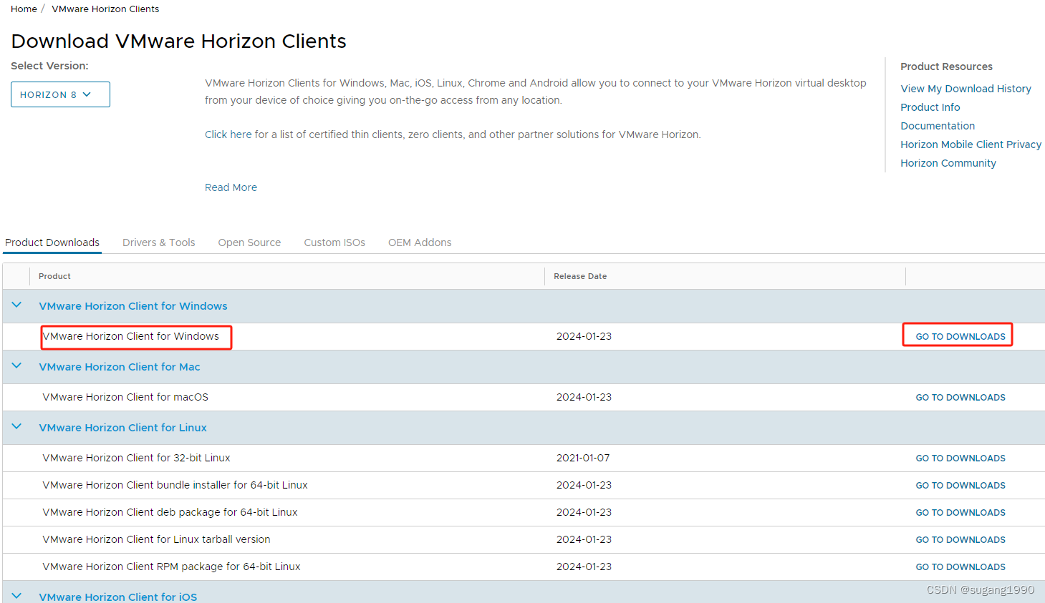Click the 'here' certified clients link
Viewport: 1045px width, 603px height.
click(x=241, y=134)
